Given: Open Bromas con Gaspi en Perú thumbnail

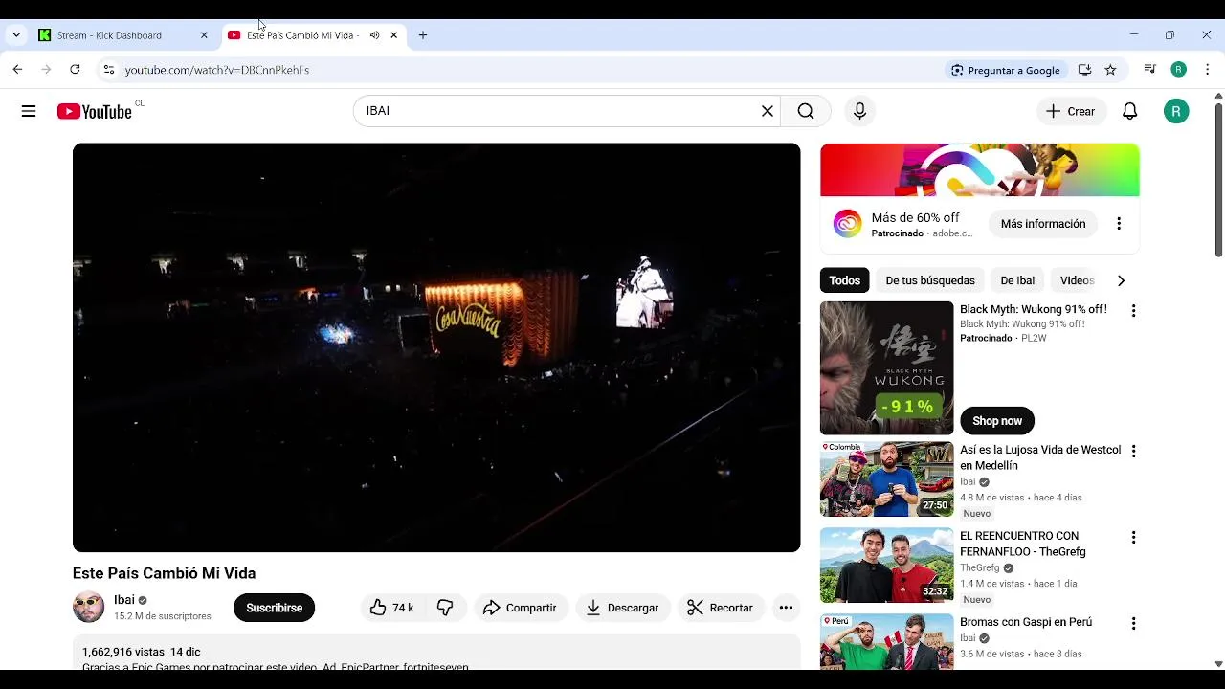Looking at the screenshot, I should [x=887, y=642].
